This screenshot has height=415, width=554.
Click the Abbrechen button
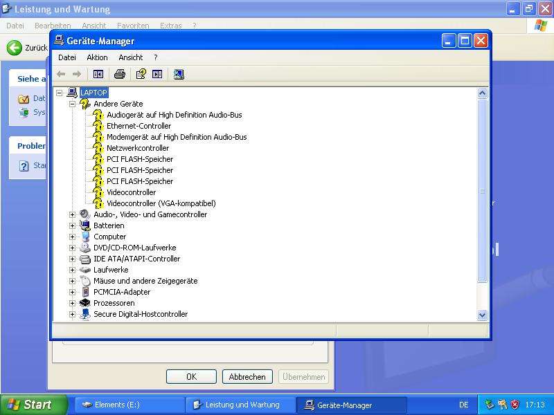(x=247, y=376)
